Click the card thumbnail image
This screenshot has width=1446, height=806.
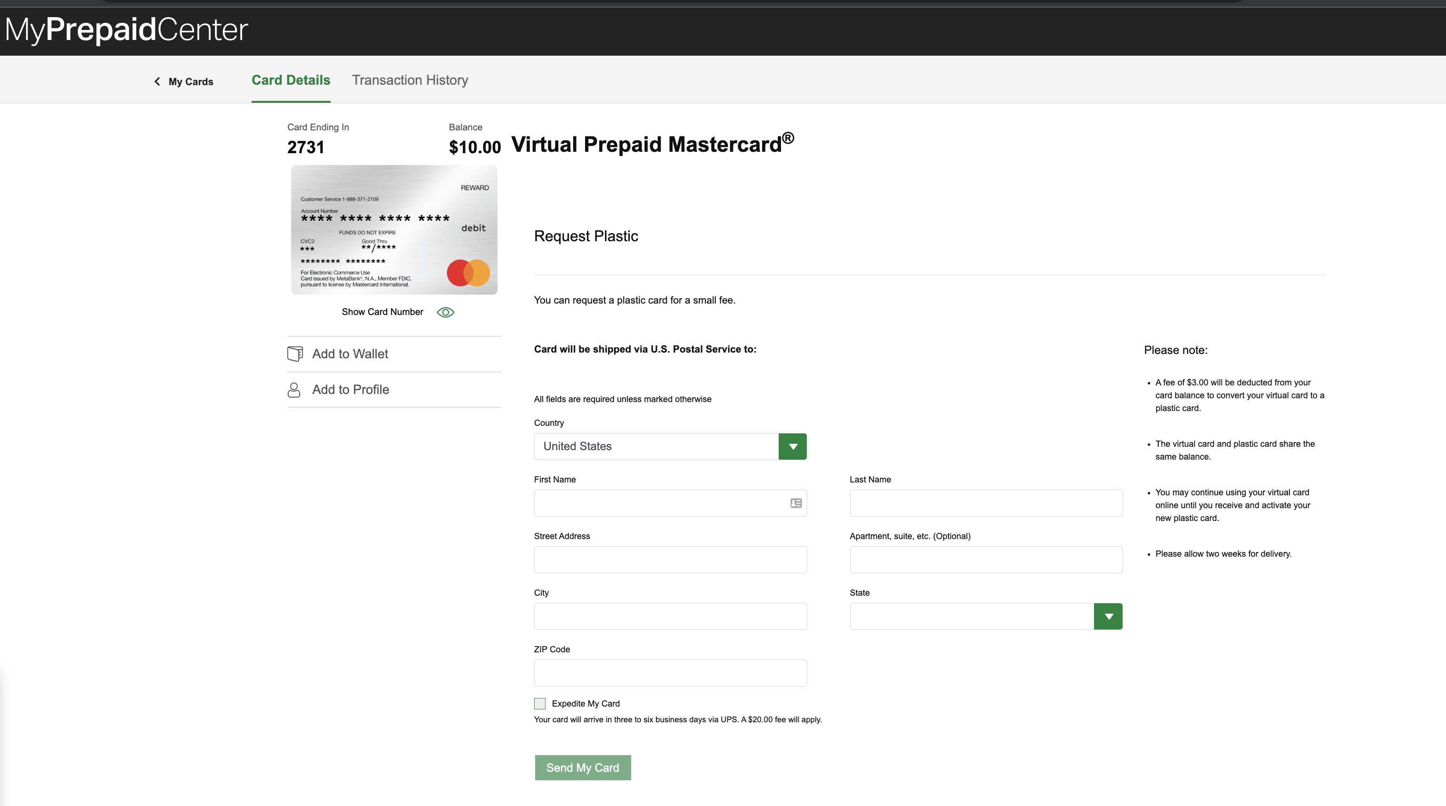(394, 230)
